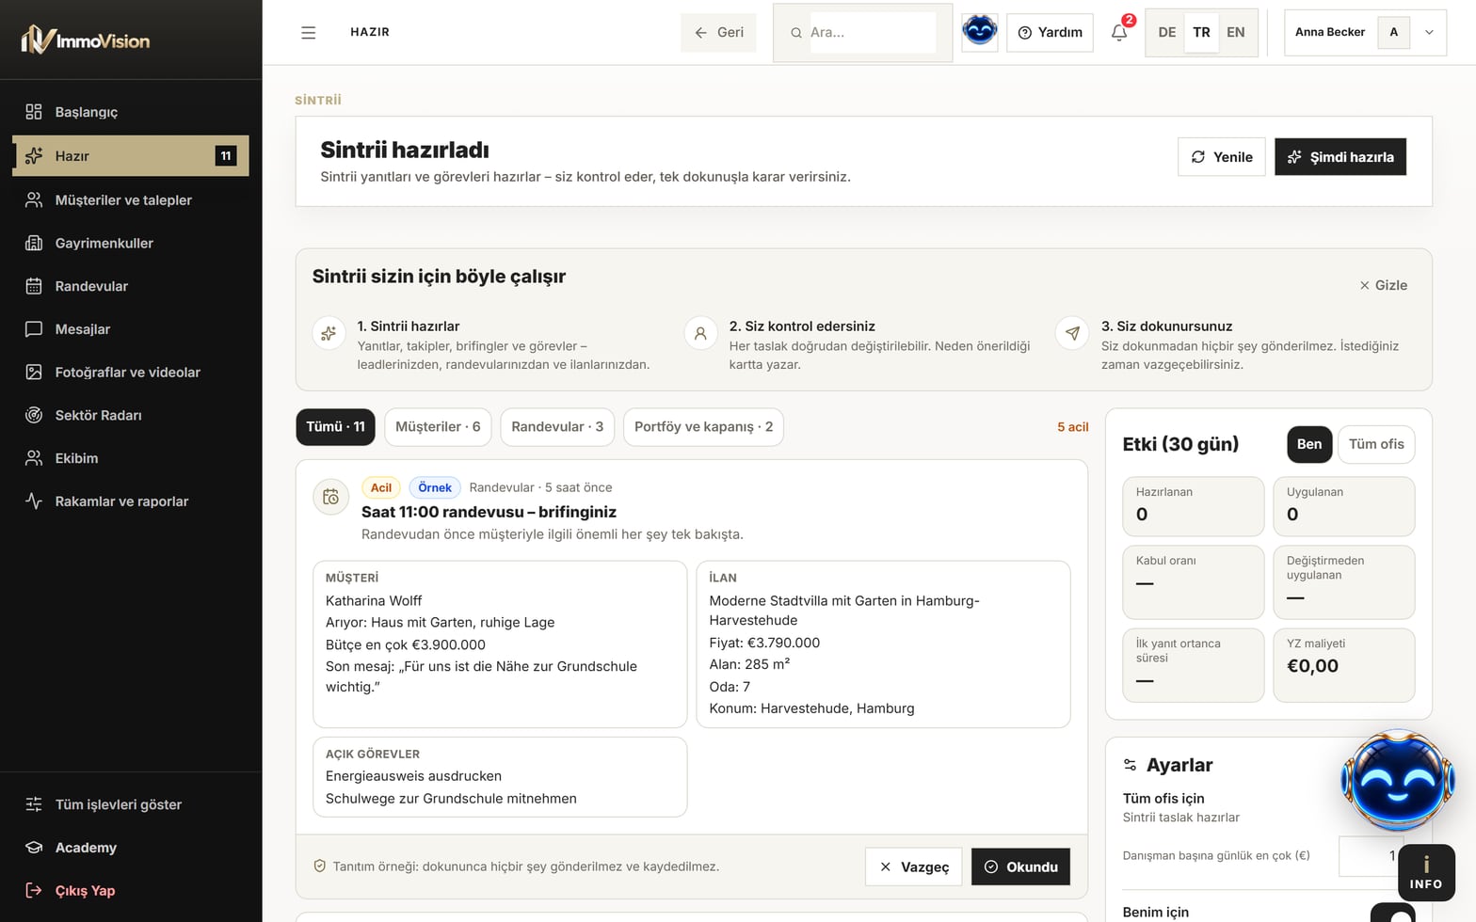
Task: Click Vazgeç on the briefing card
Action: (914, 866)
